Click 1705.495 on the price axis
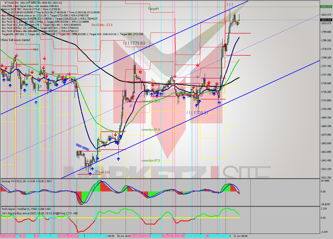333x239 pixels. (326, 109)
